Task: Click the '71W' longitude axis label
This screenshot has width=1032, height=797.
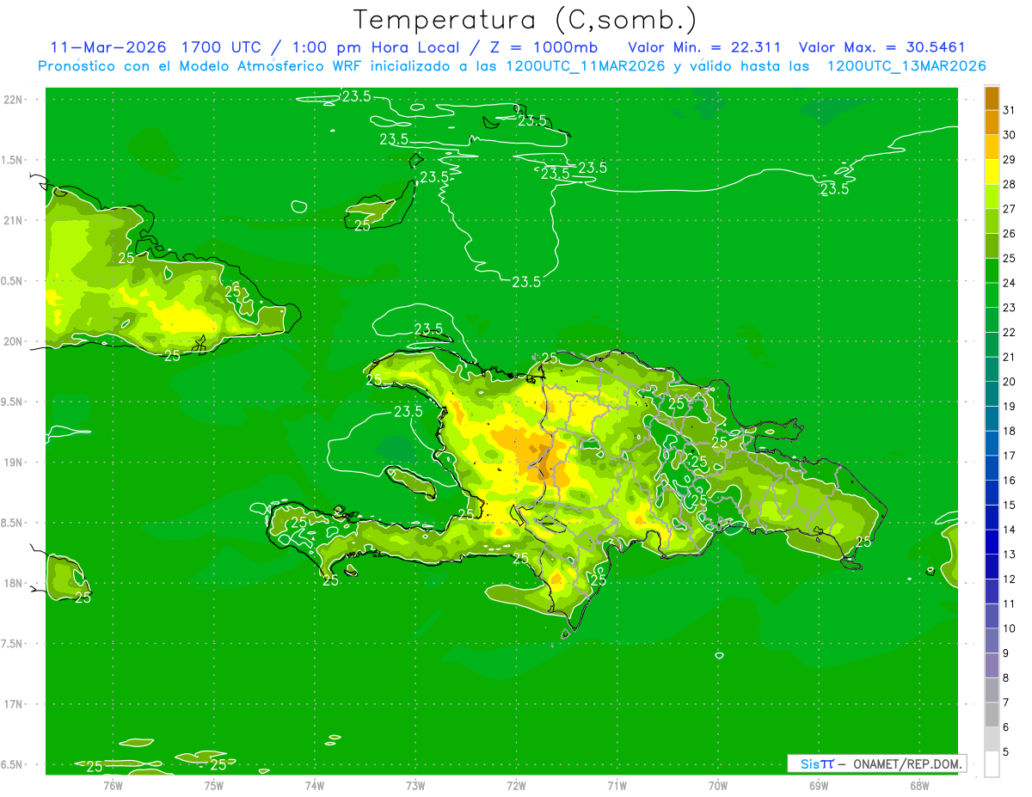Action: click(x=617, y=785)
